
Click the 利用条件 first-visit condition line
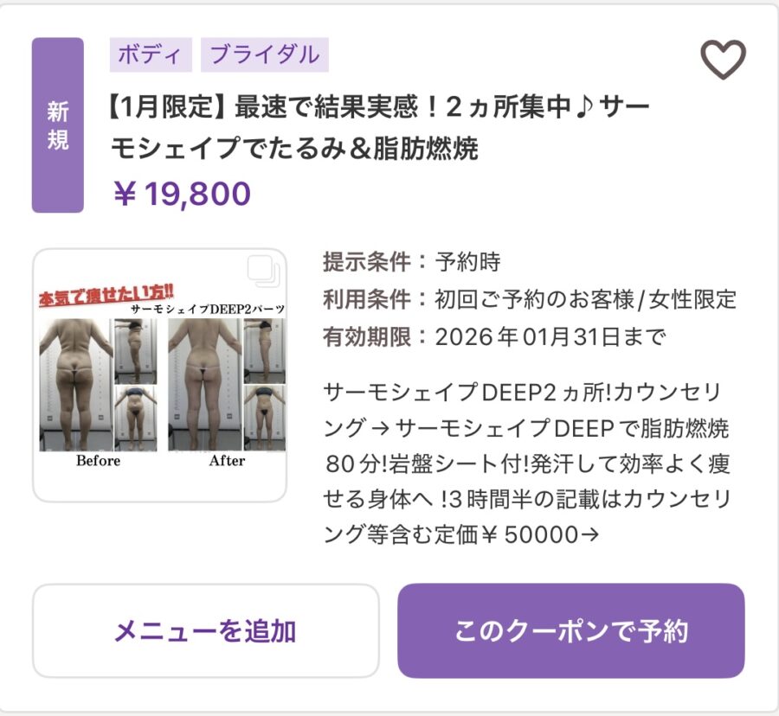(529, 299)
